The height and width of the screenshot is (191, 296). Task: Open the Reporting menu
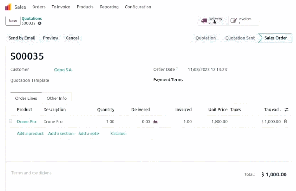click(109, 7)
